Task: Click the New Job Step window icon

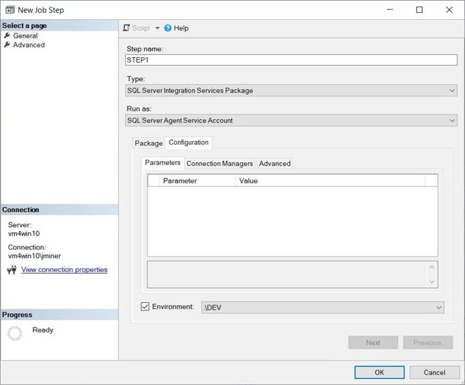Action: pyautogui.click(x=10, y=10)
